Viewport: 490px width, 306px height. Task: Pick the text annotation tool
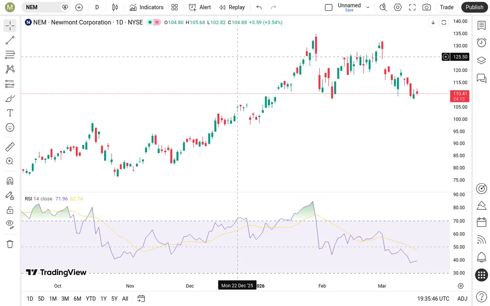[10, 113]
